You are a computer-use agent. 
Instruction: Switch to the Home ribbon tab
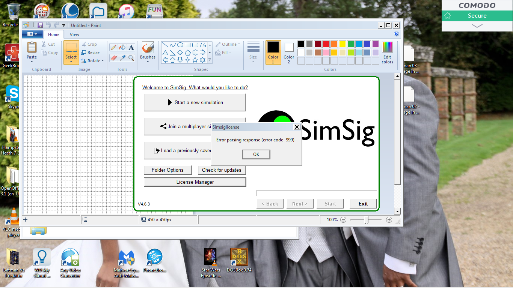[x=54, y=34]
